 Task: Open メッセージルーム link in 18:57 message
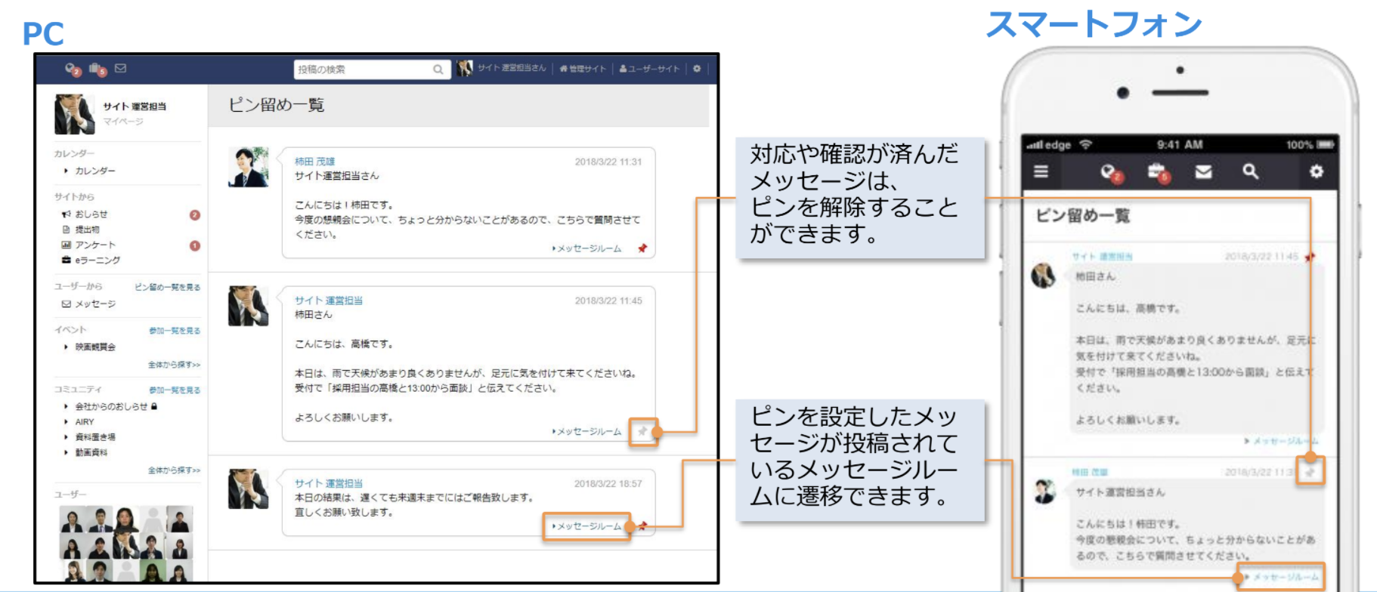tap(587, 526)
